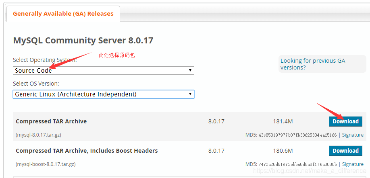Click the MD5 hash 7472a25d91973cbba5d8a8f176a3080b
Screen dimensions: 370x178
(297, 164)
